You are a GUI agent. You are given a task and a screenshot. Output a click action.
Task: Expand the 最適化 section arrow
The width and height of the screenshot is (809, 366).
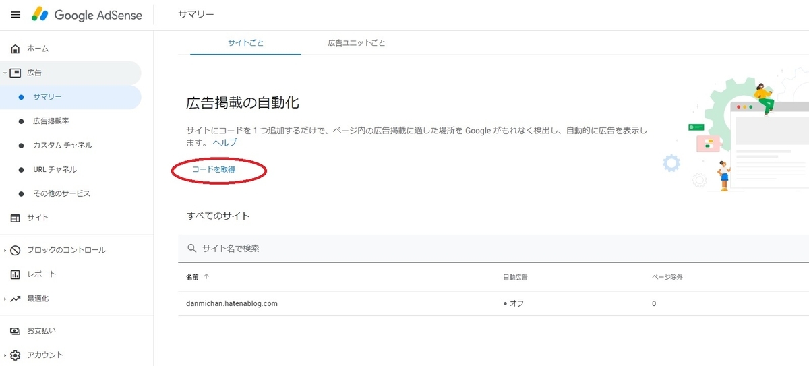[5, 299]
